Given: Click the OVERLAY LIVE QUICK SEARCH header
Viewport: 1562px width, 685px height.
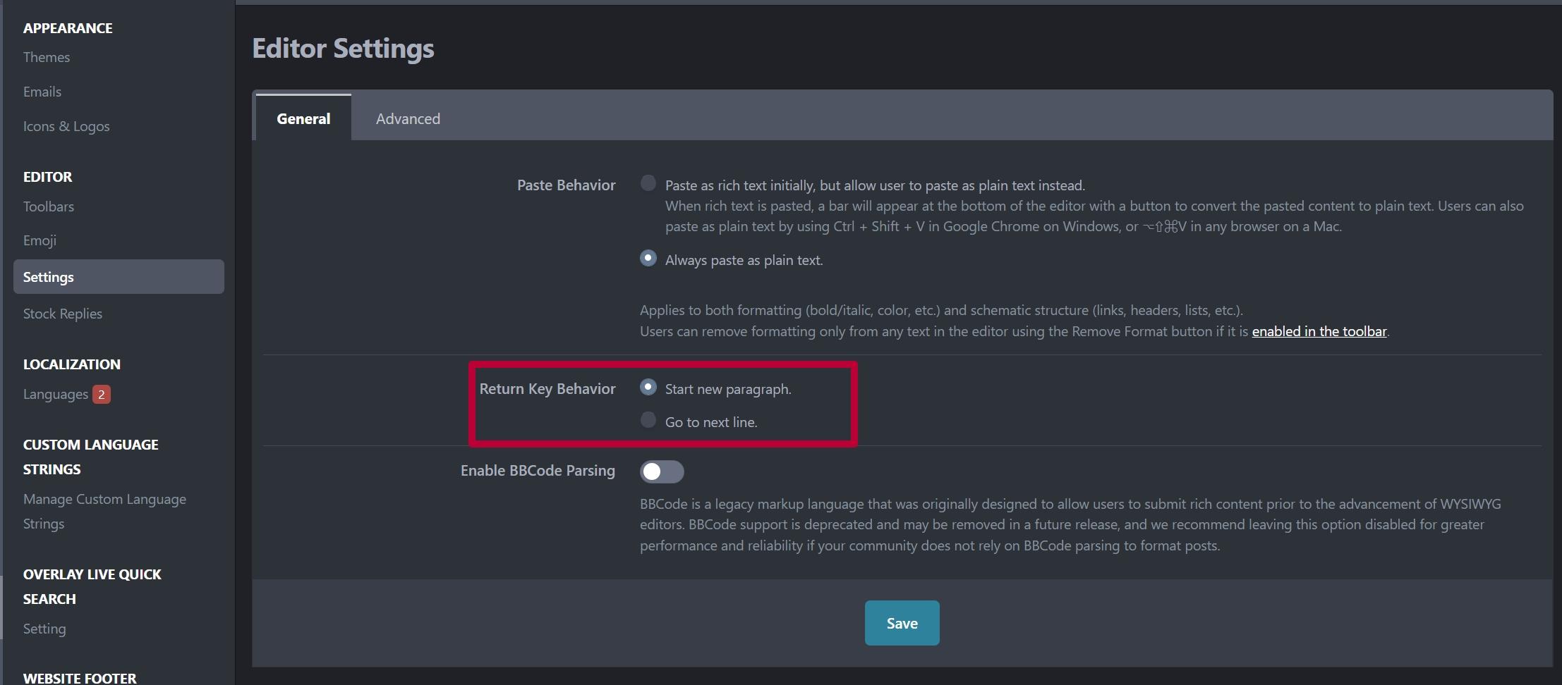Looking at the screenshot, I should tap(92, 586).
